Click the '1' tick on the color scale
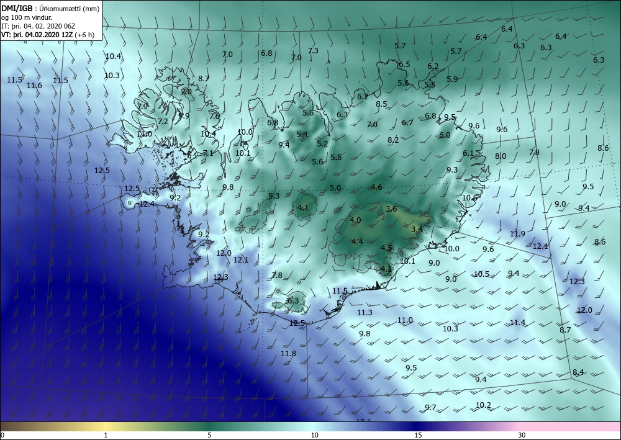This screenshot has height=440, width=621. pos(106,435)
